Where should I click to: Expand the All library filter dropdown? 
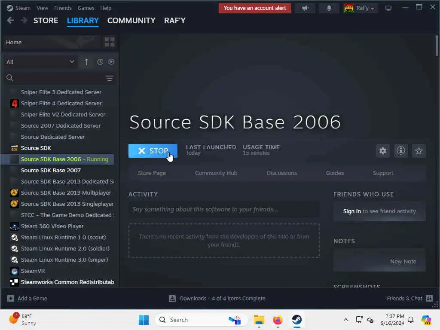pyautogui.click(x=40, y=62)
